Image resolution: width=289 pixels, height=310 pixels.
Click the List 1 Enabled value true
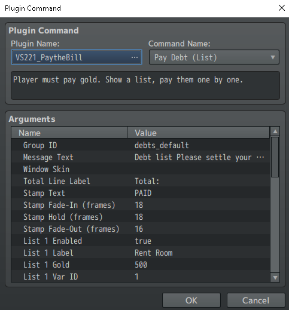coord(143,241)
